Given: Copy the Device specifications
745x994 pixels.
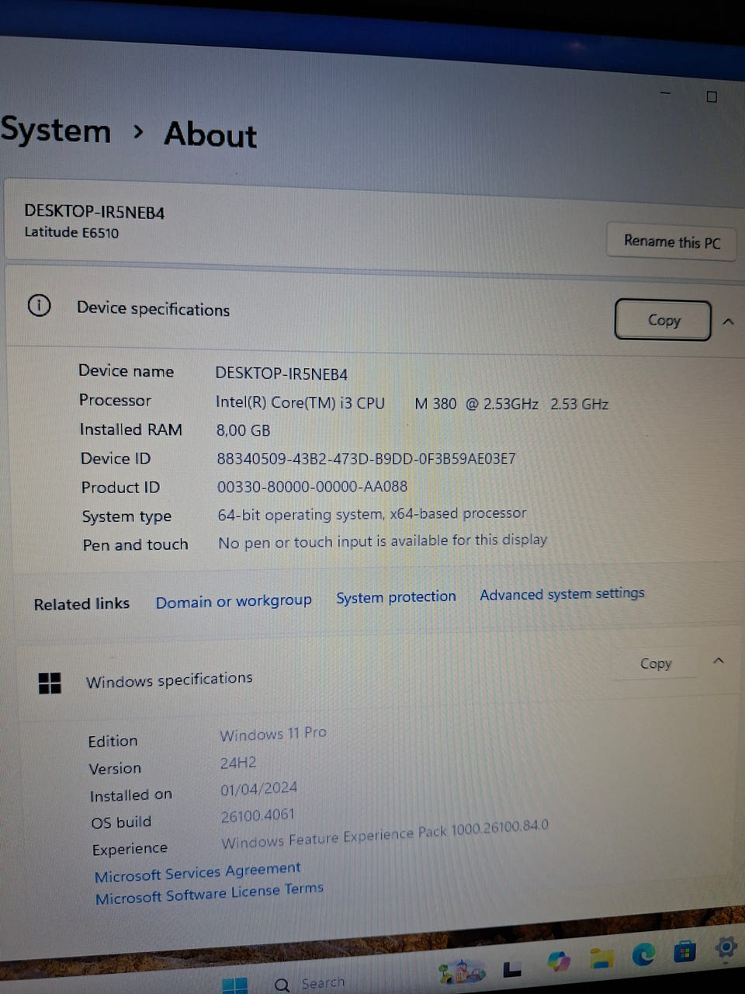Looking at the screenshot, I should point(664,320).
